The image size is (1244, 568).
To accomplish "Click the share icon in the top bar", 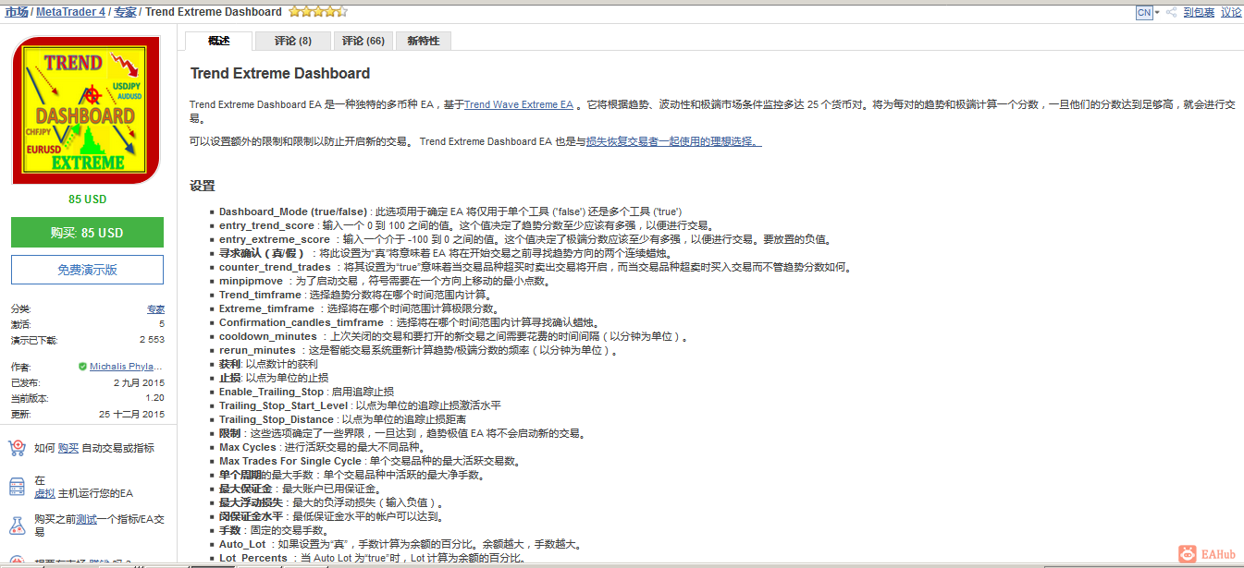I will pos(1171,12).
